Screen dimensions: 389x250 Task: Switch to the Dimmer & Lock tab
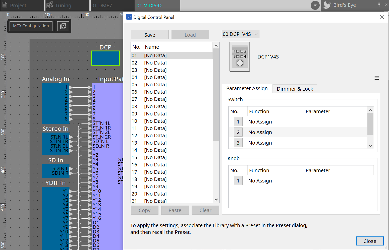click(295, 89)
